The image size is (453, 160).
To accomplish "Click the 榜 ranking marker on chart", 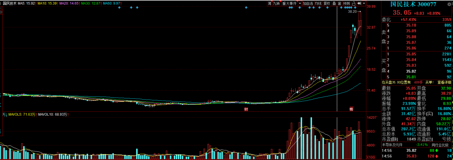I will point(351,109).
